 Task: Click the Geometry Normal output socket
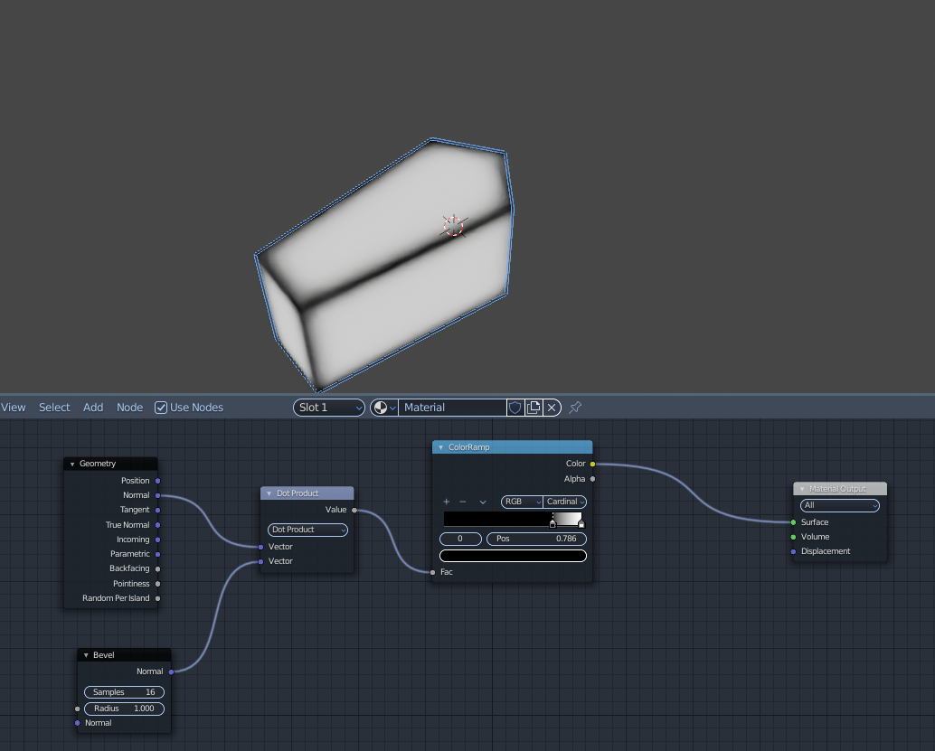point(157,495)
